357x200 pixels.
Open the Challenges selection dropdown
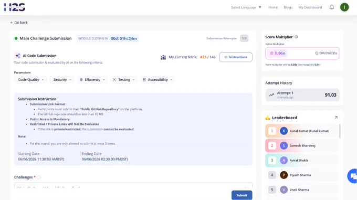pos(133,185)
